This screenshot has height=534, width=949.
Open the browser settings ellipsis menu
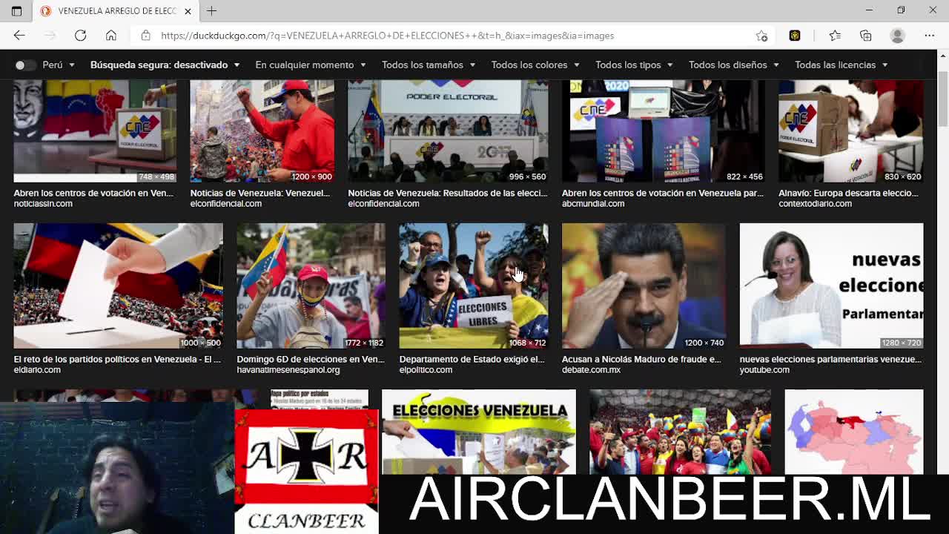pos(930,36)
